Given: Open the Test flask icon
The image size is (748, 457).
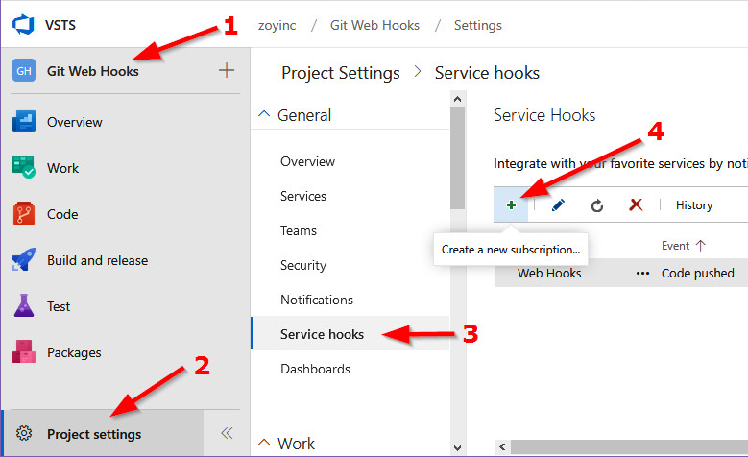Looking at the screenshot, I should (x=24, y=305).
